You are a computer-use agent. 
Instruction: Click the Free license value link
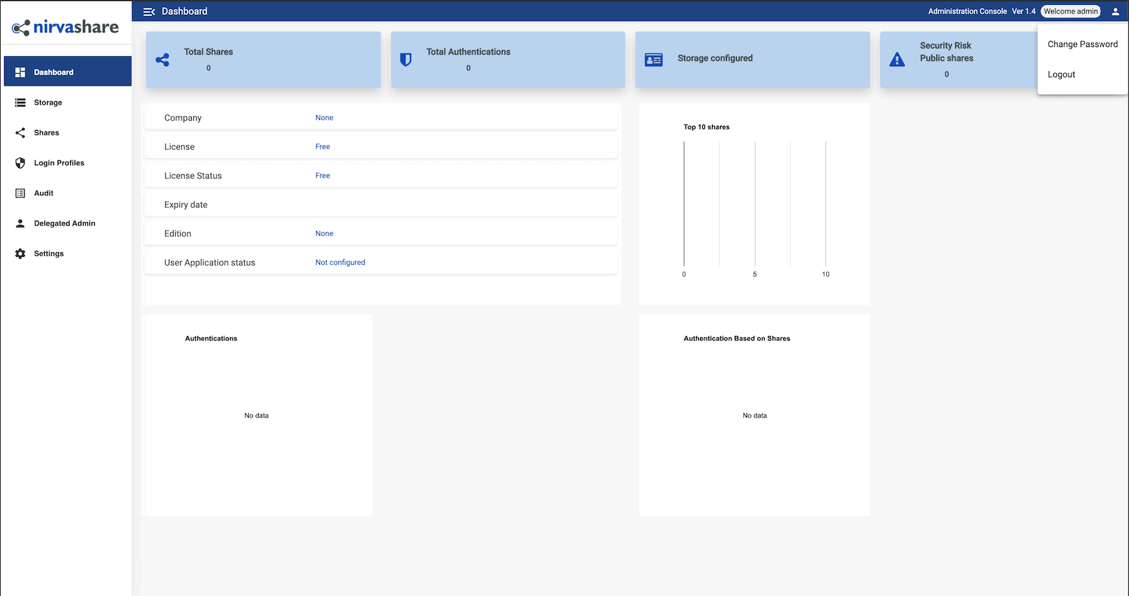[323, 147]
